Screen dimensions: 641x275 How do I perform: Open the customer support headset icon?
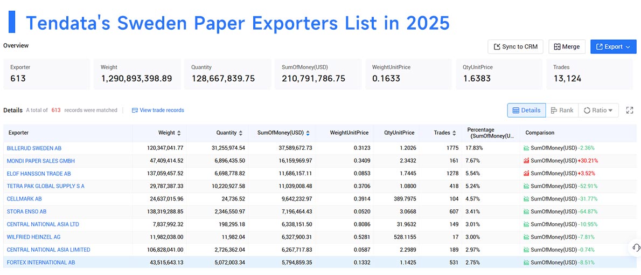636,247
